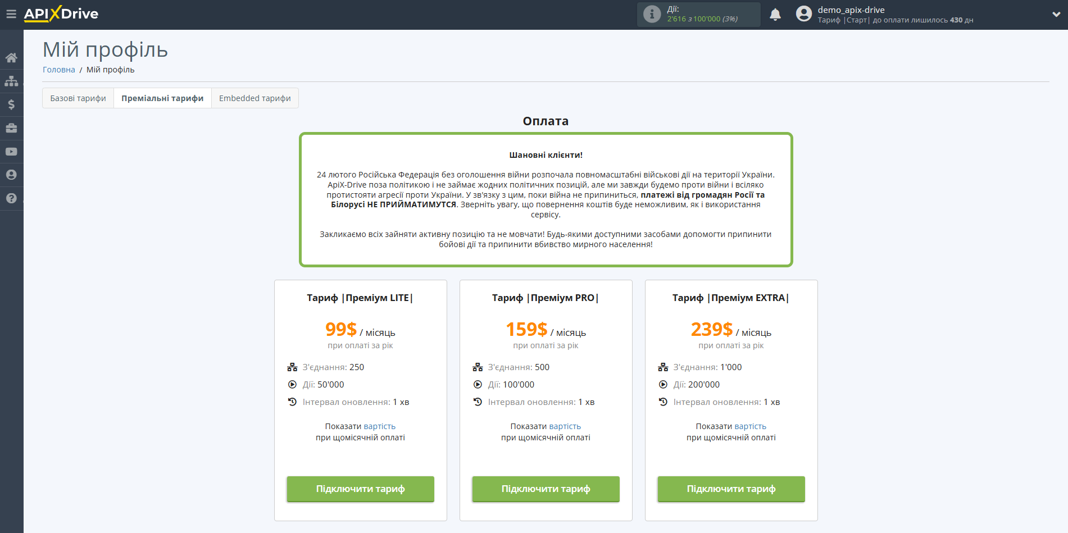Screen dimensions: 1068x533
Task: Click the user avatar icon in header
Action: [804, 14]
